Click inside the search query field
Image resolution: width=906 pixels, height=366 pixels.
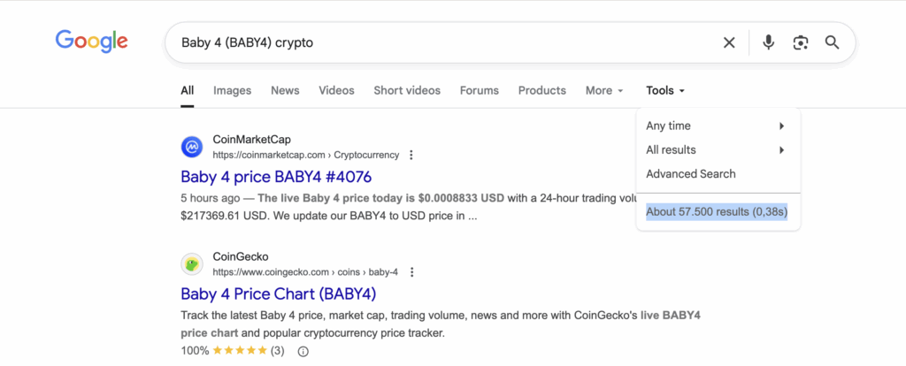442,42
